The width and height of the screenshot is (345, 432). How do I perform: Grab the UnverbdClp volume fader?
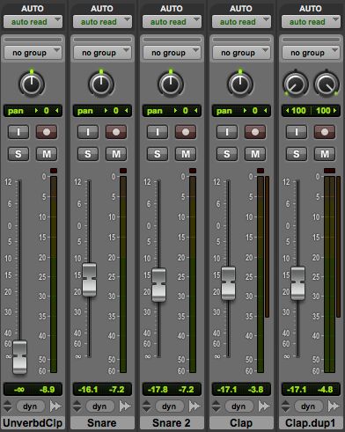coord(20,357)
